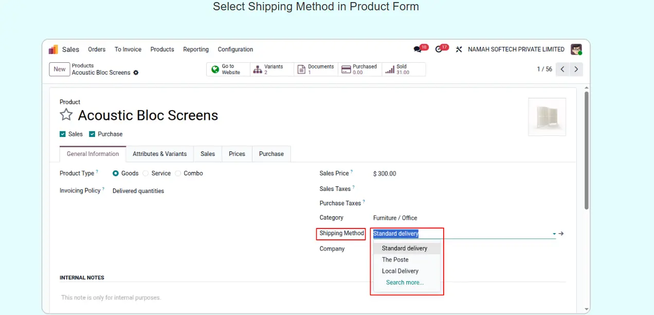
Task: Select the Service product type radio
Action: [x=146, y=173]
